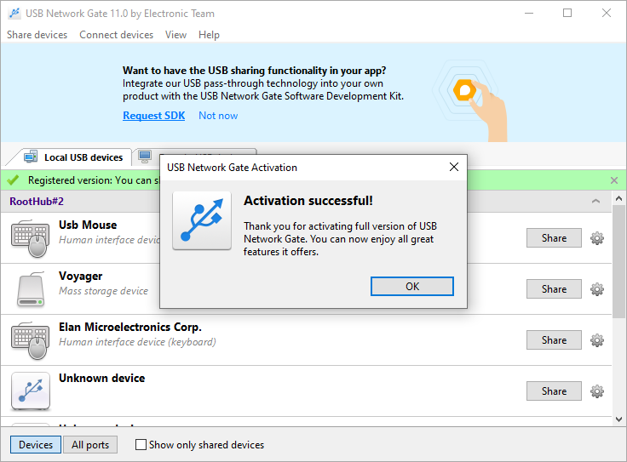
Task: Open settings gear for Voyager device
Action: point(597,289)
